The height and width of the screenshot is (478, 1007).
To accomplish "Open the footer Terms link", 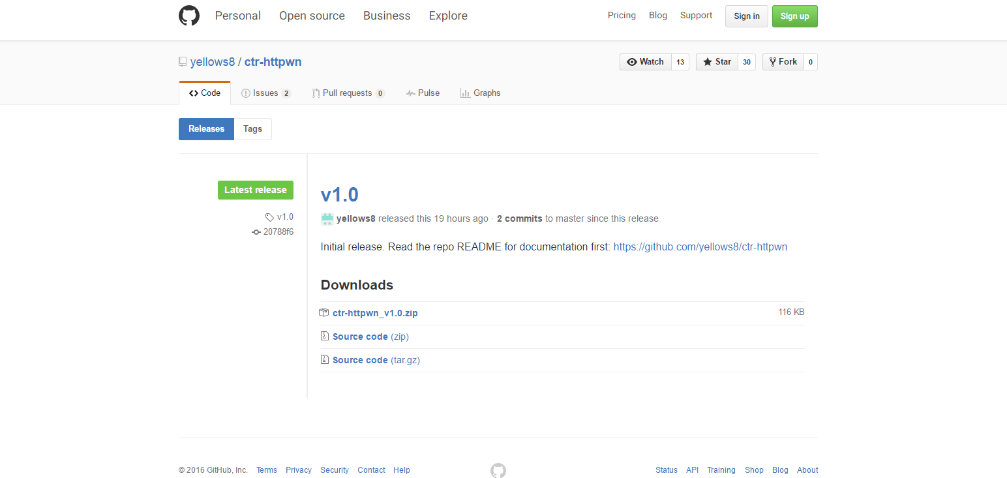I will point(267,470).
